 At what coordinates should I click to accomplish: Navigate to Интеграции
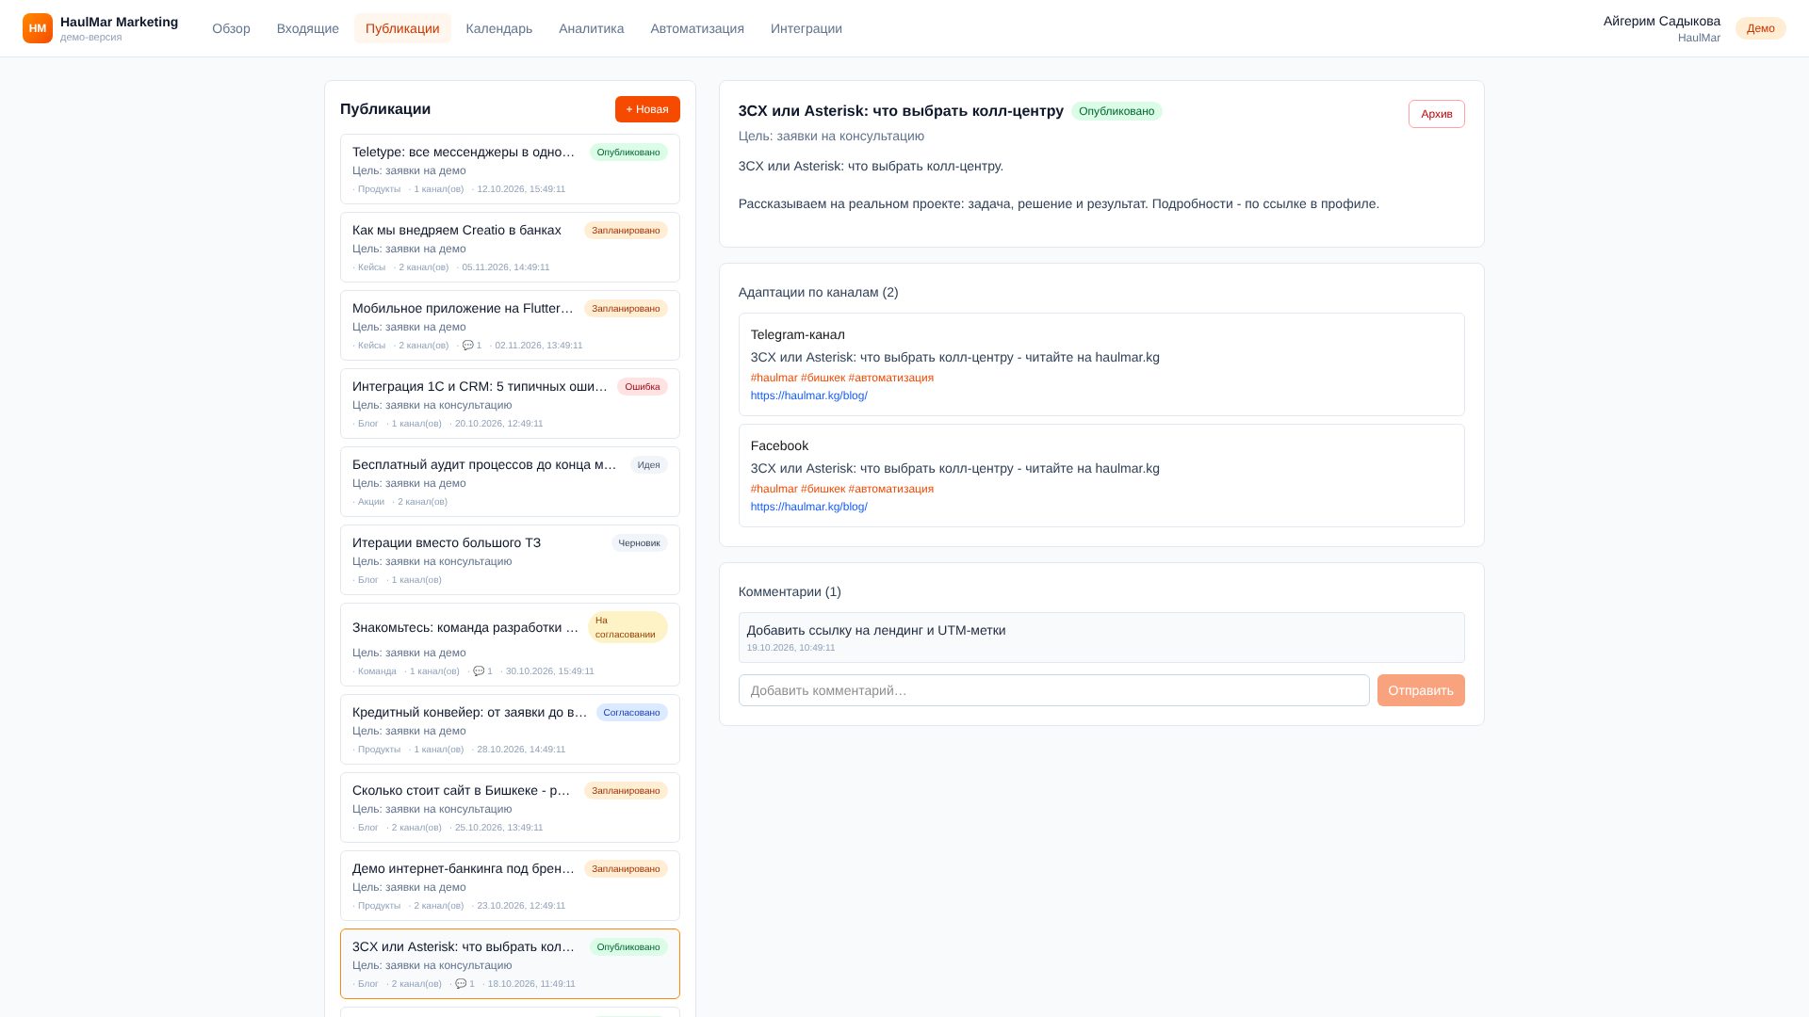tap(807, 28)
